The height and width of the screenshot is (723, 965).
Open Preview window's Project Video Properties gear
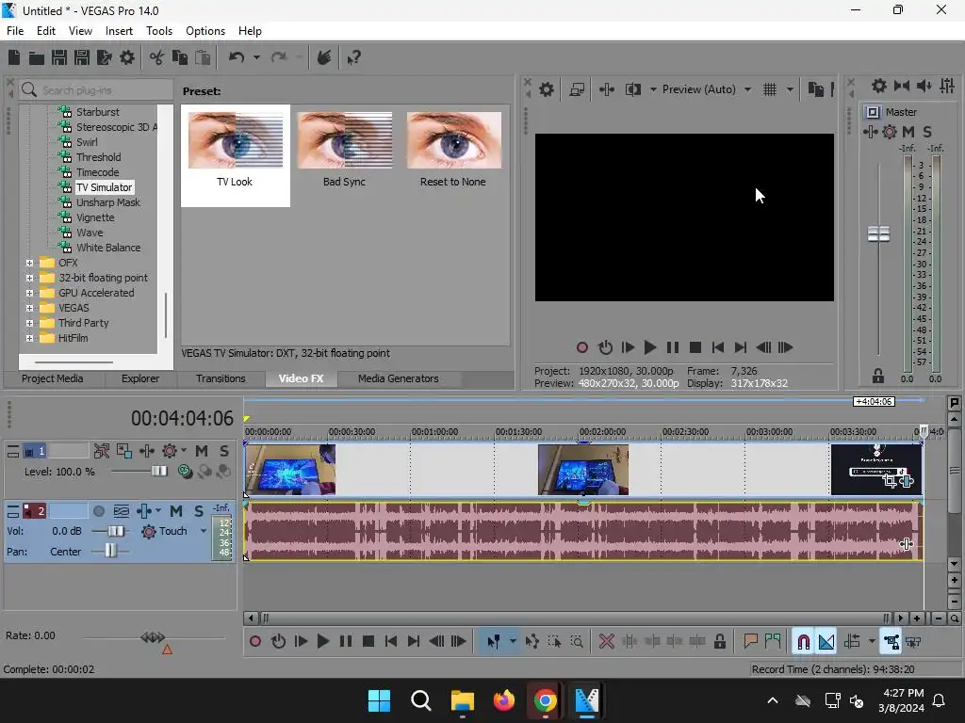[546, 89]
